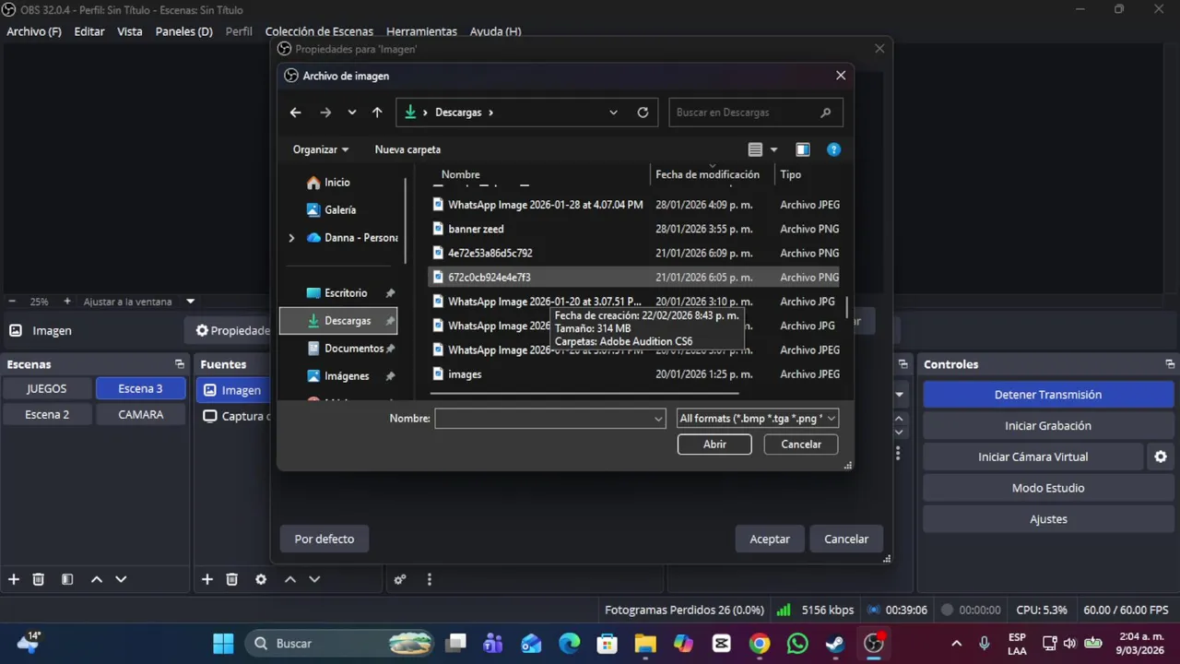1180x664 pixels.
Task: Delete selected scene with trash icon
Action: click(x=39, y=579)
